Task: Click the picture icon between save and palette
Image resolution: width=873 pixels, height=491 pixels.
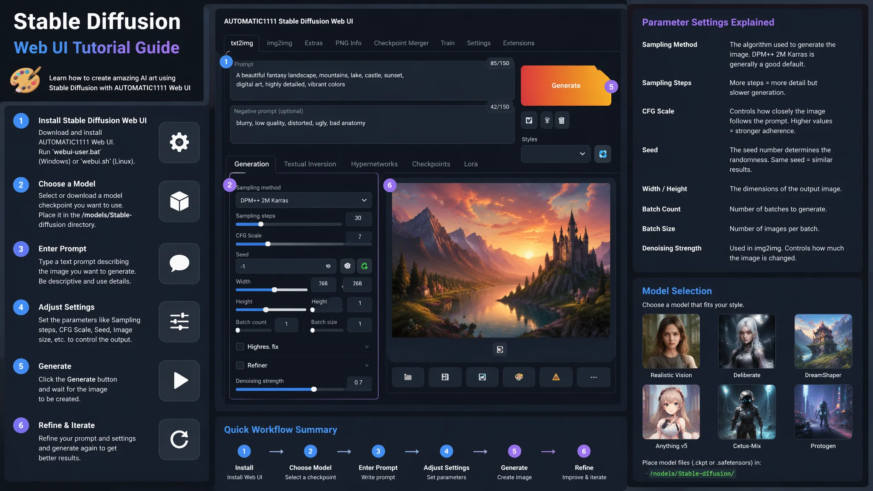Action: 482,377
